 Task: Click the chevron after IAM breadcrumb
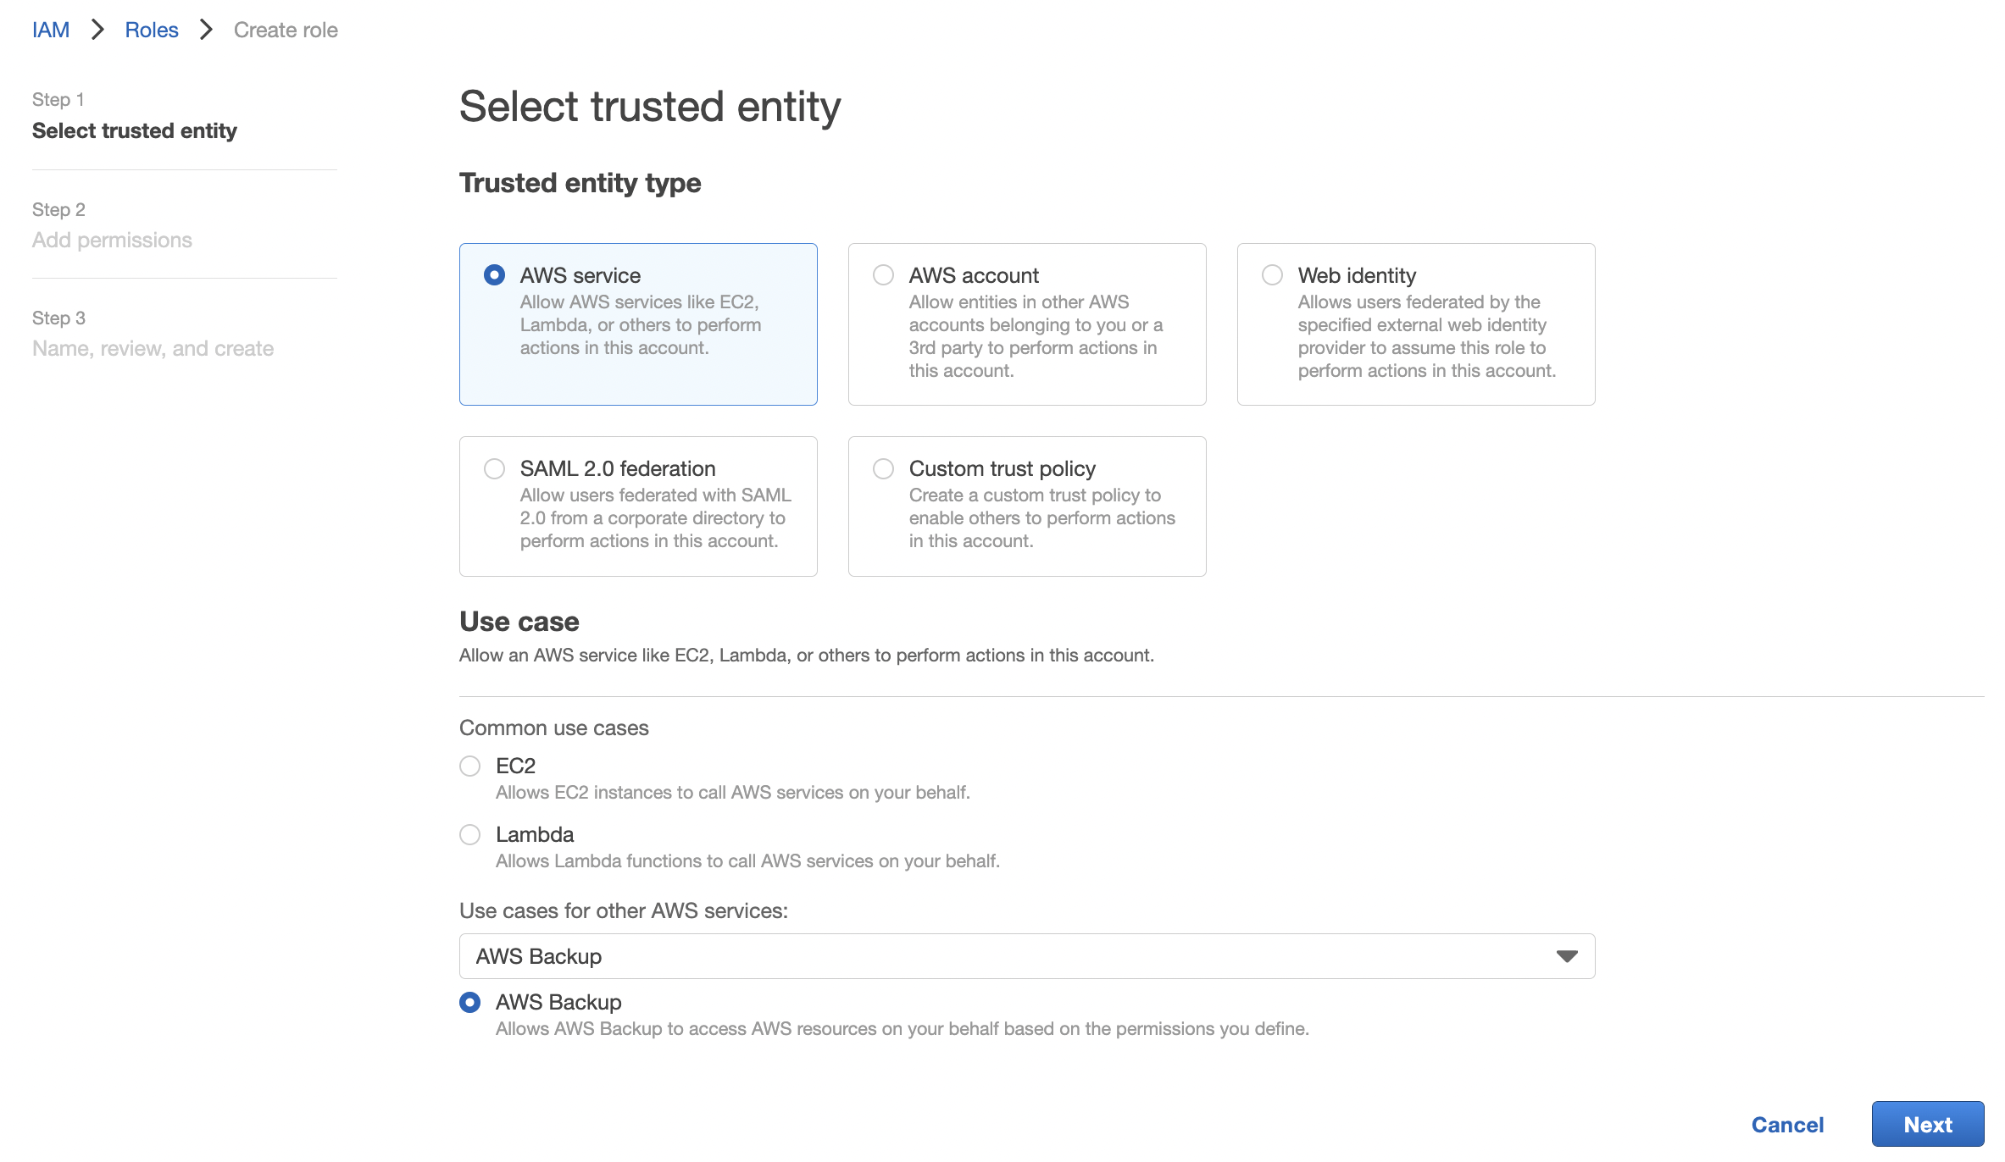coord(97,30)
